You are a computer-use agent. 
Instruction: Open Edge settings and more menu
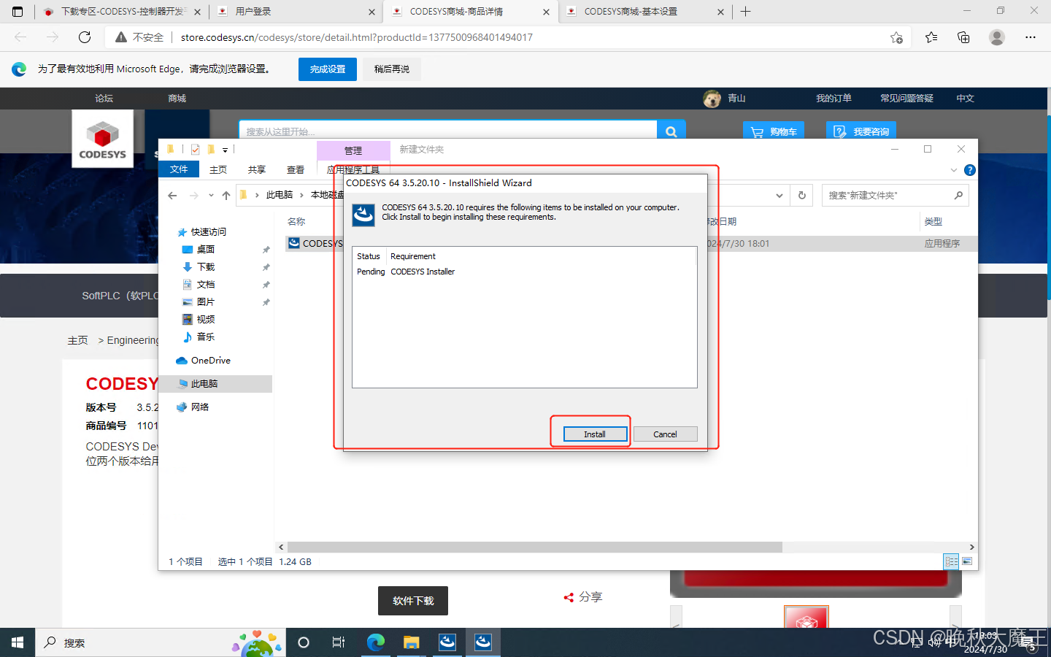coord(1030,37)
